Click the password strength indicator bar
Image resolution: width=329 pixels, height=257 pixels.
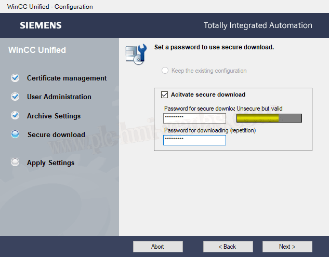click(269, 118)
